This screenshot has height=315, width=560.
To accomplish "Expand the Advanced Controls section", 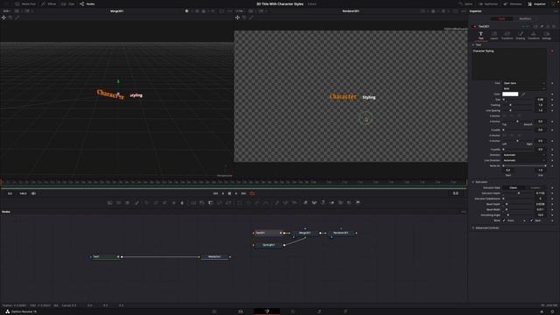I will click(x=473, y=227).
